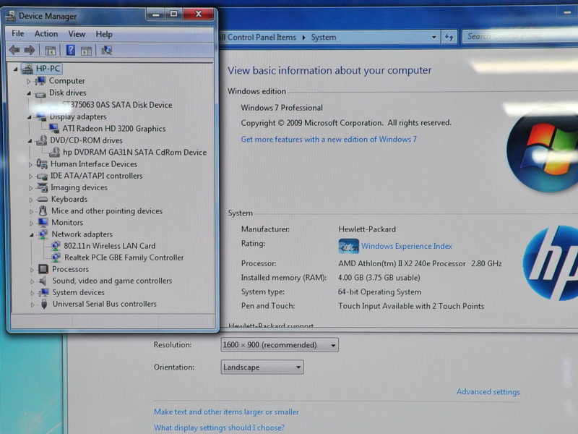Click the refresh icon beside the address bar
This screenshot has height=434, width=578.
(449, 37)
